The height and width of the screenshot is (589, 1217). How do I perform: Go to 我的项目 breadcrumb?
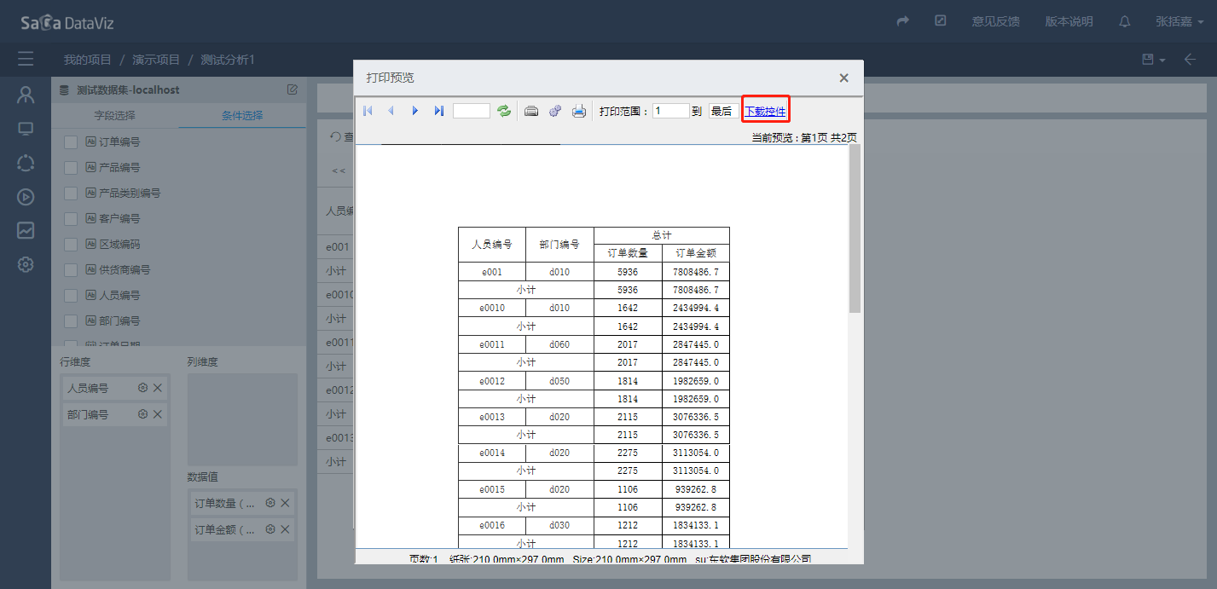(88, 60)
